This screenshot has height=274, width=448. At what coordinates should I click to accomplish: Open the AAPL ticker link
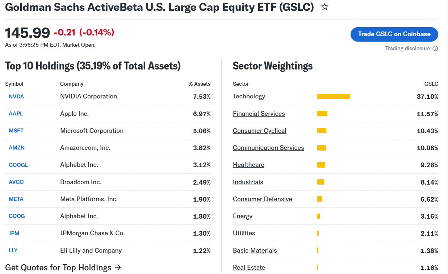click(x=16, y=114)
